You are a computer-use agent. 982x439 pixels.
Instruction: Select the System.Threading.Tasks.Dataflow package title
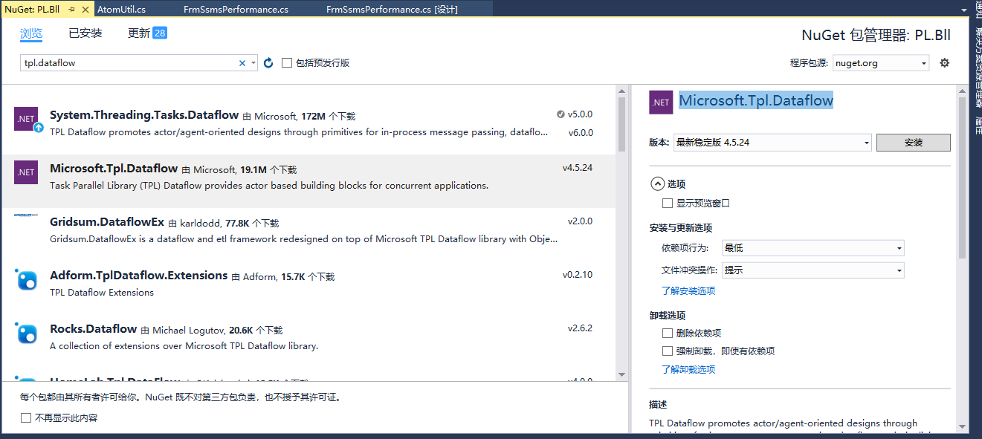(x=144, y=115)
